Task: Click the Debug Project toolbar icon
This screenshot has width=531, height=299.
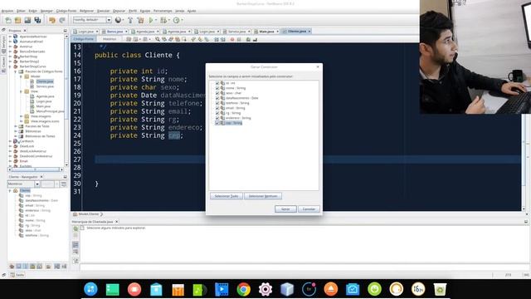Action: [x=163, y=20]
